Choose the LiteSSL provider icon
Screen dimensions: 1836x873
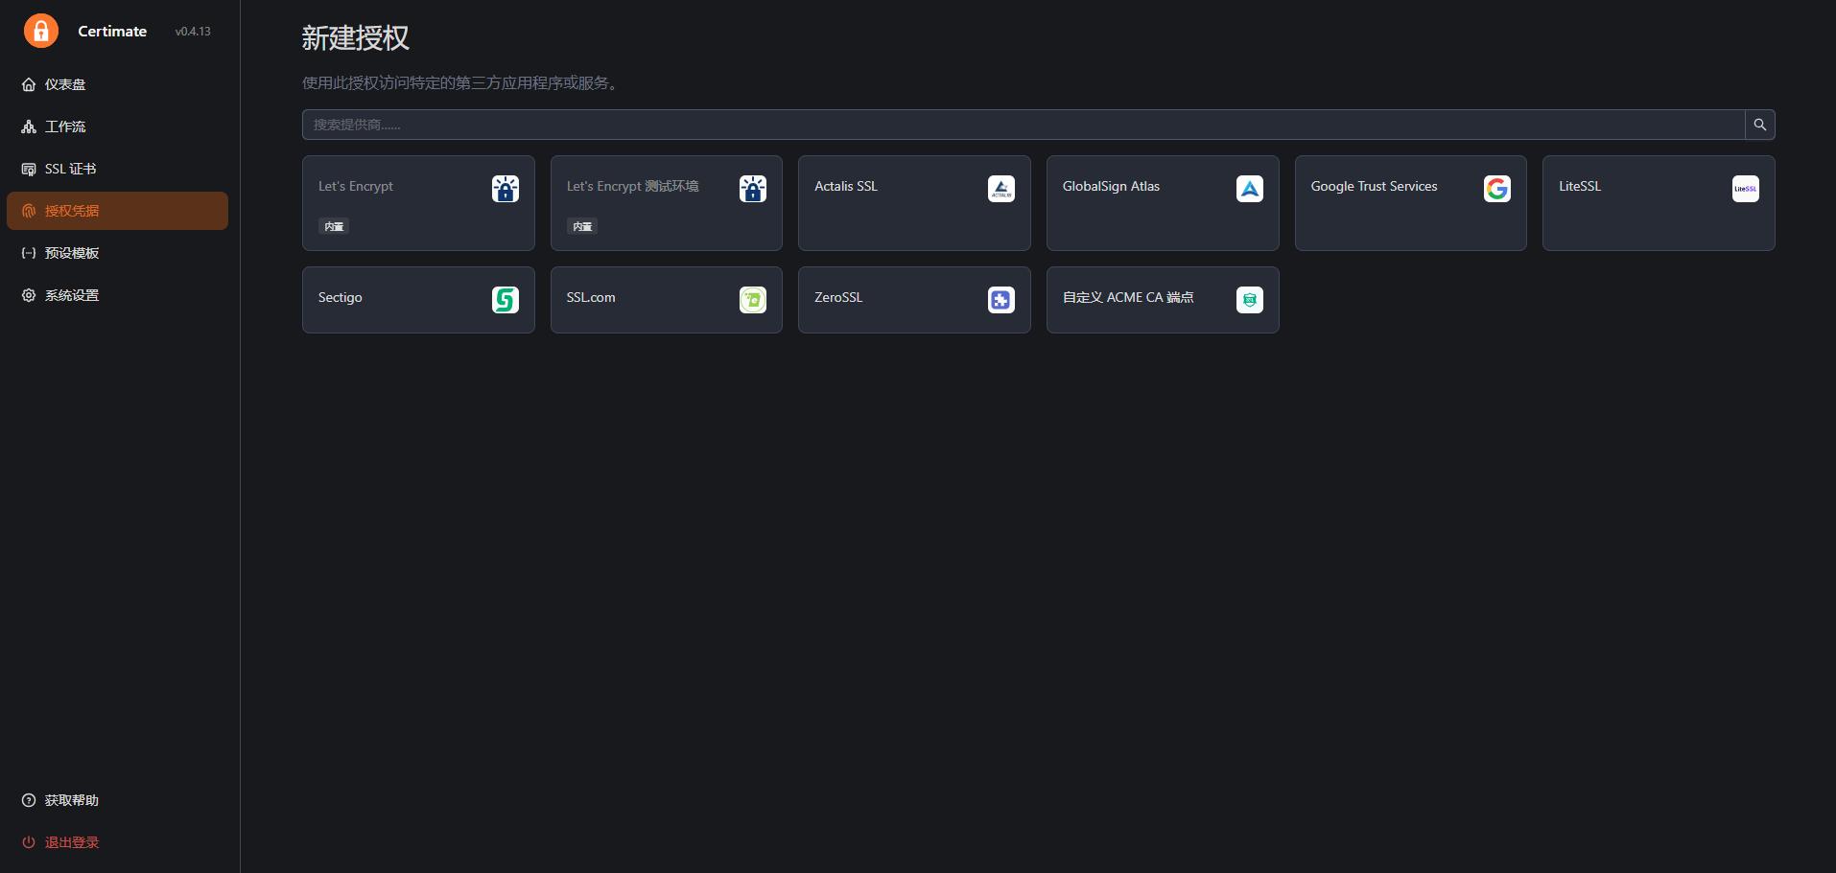tap(1746, 189)
